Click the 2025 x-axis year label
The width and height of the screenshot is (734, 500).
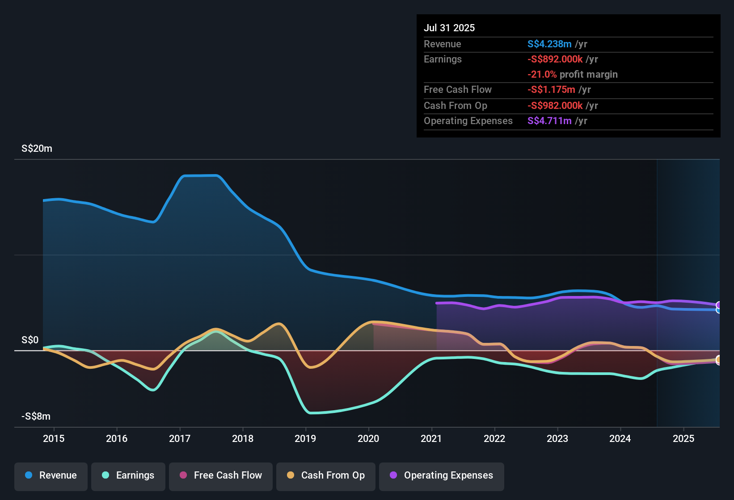coord(683,438)
